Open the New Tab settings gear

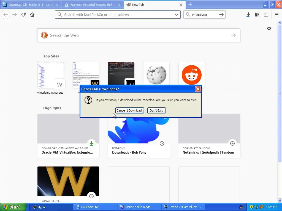coord(269,29)
